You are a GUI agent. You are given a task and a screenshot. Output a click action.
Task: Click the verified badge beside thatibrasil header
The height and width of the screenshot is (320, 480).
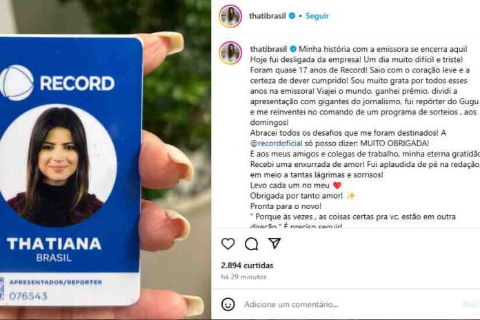pos(292,16)
